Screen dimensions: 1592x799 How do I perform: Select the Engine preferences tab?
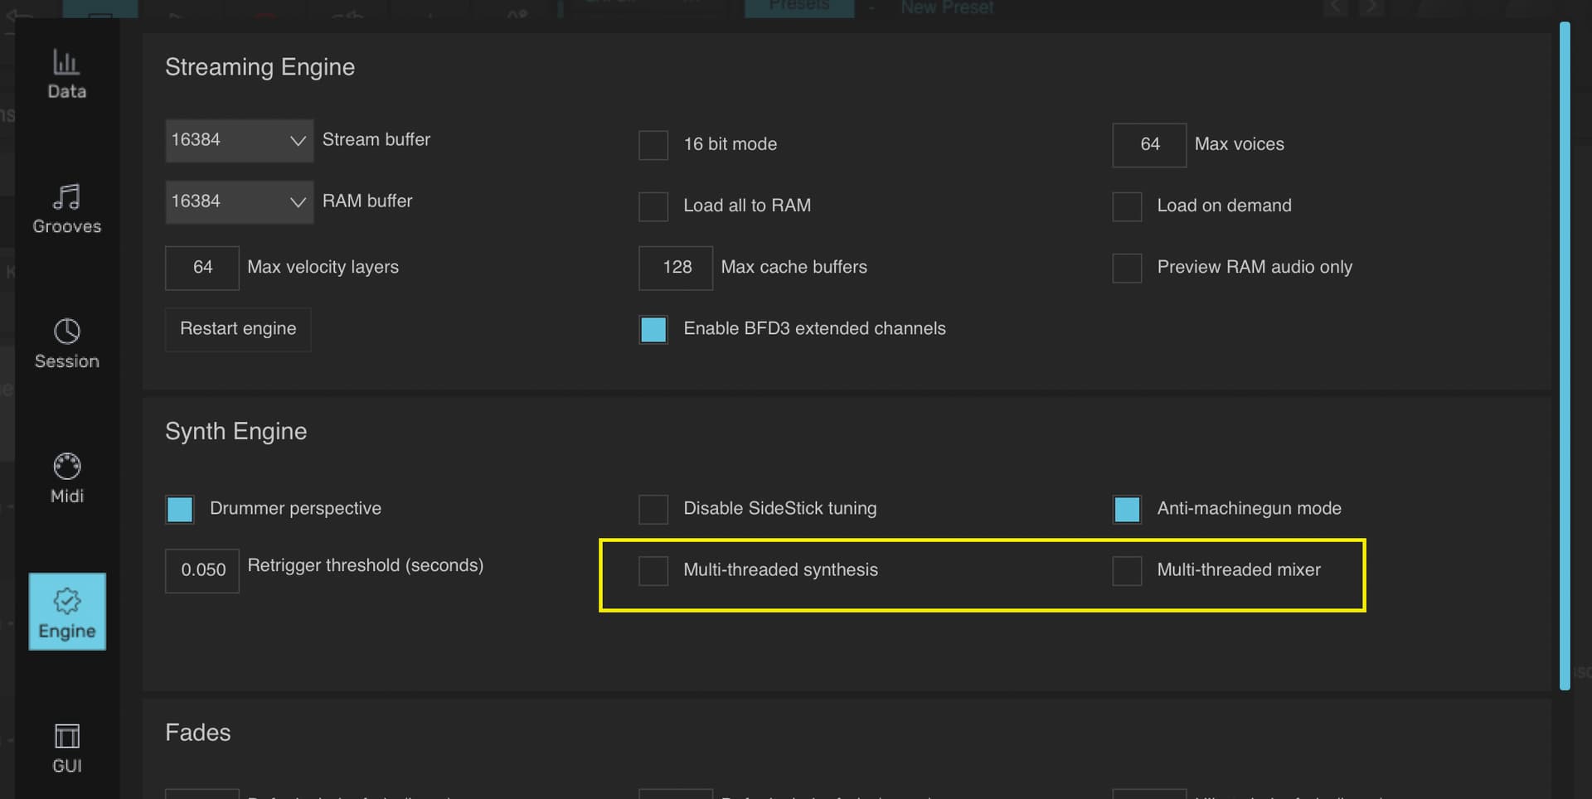67,612
